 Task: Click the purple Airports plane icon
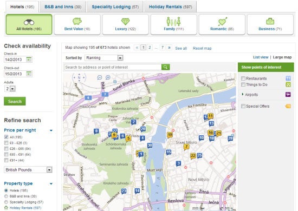288,94
